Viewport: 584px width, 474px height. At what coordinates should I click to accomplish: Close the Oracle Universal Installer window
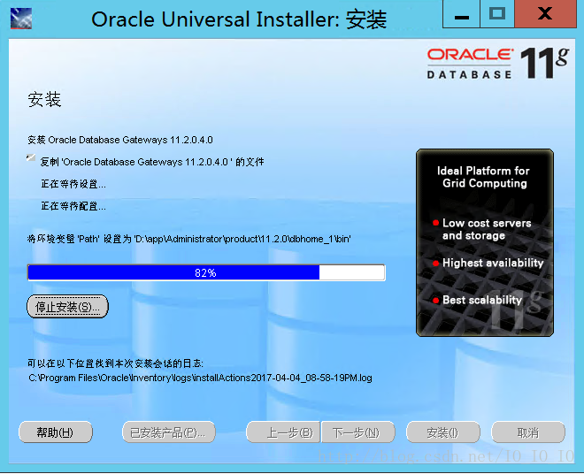click(x=545, y=14)
